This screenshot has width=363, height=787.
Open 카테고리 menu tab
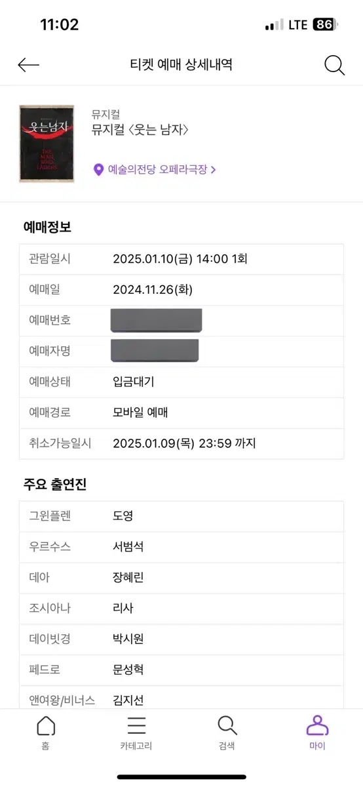[136, 732]
